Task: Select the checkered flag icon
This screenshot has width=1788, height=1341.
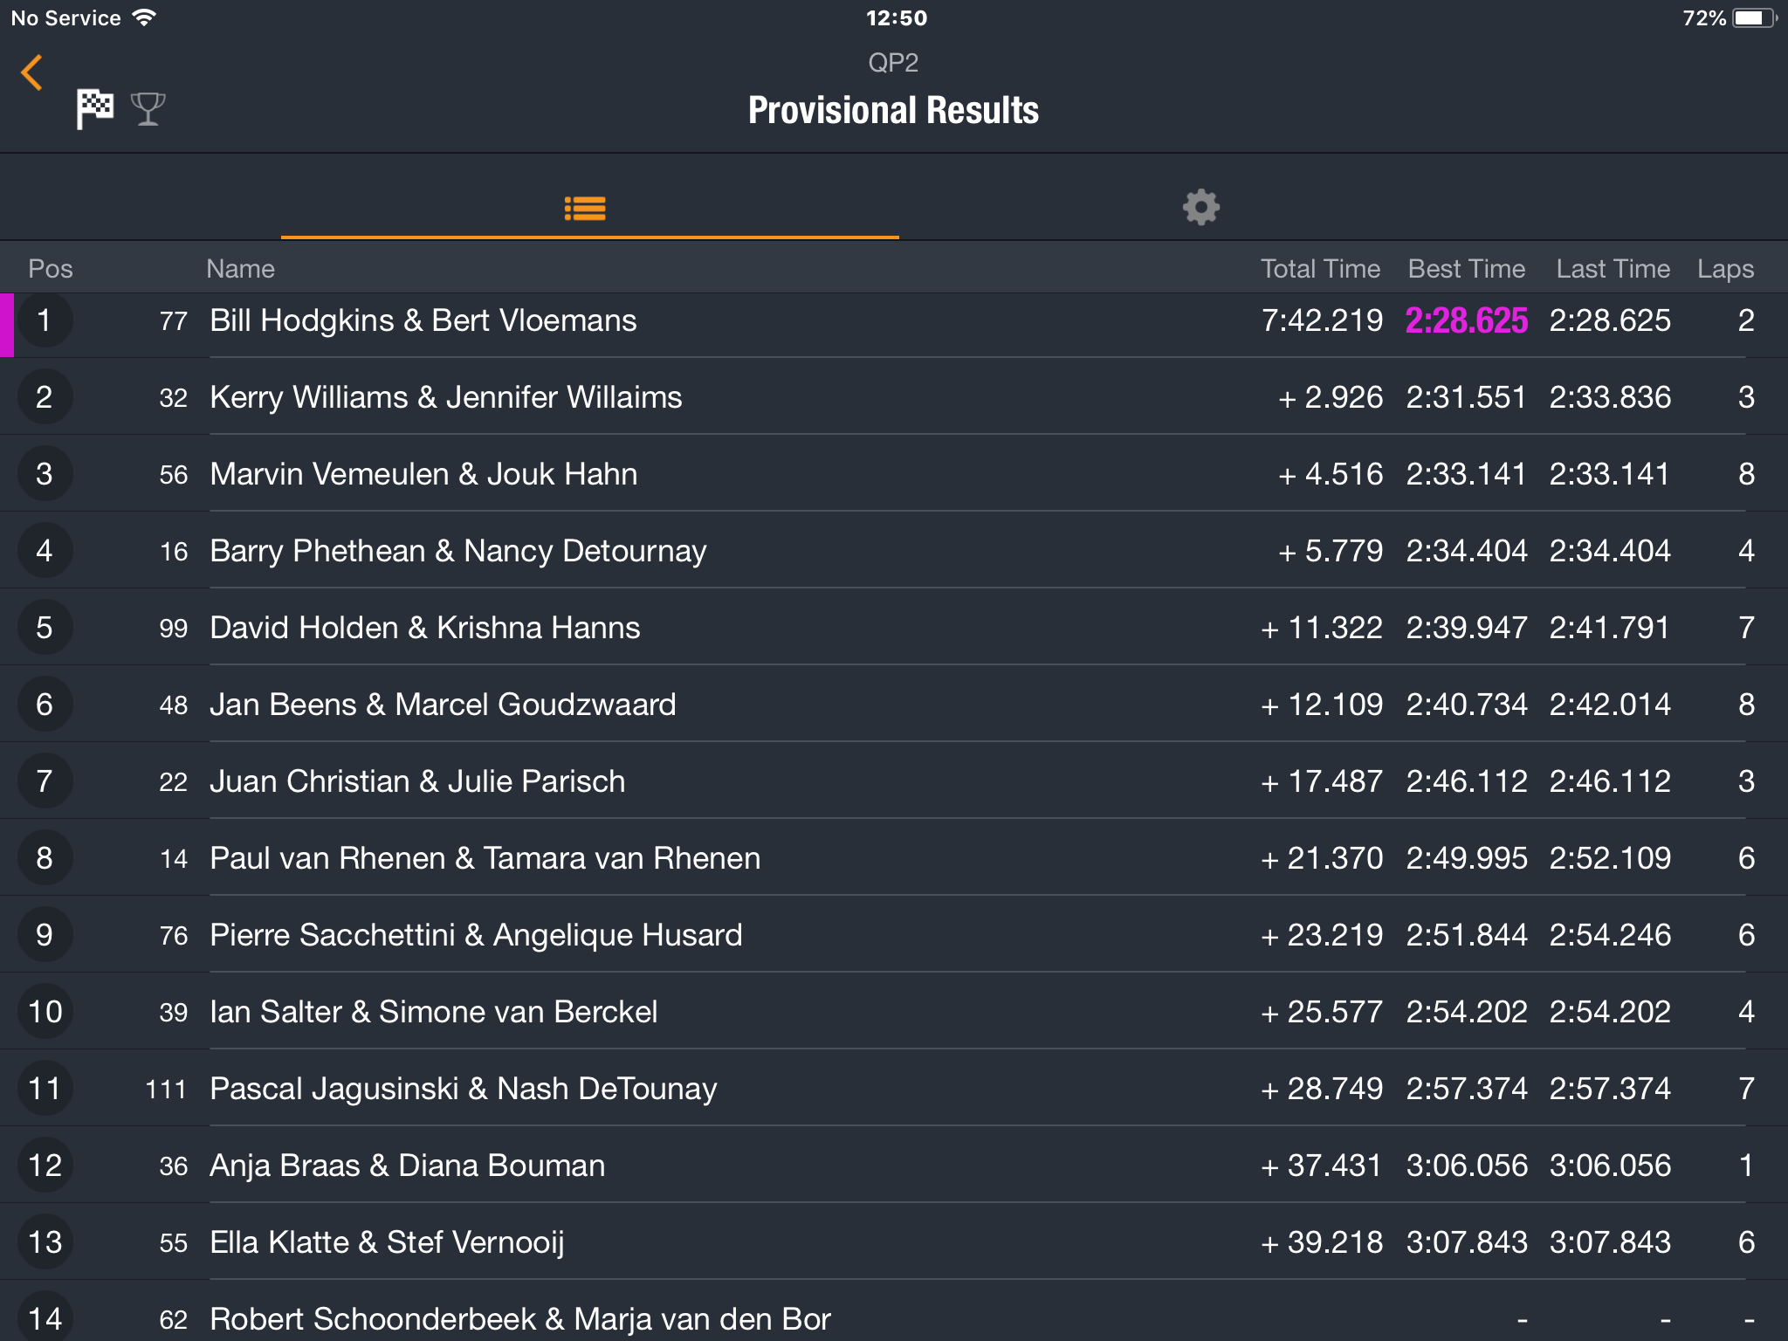Action: click(94, 109)
